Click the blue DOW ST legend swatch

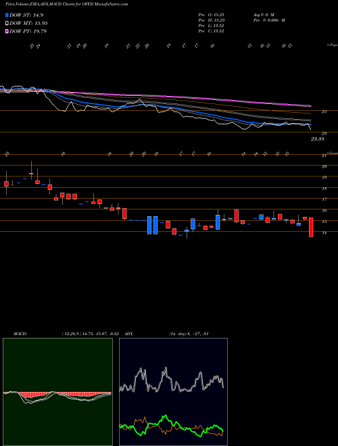[x=7, y=15]
